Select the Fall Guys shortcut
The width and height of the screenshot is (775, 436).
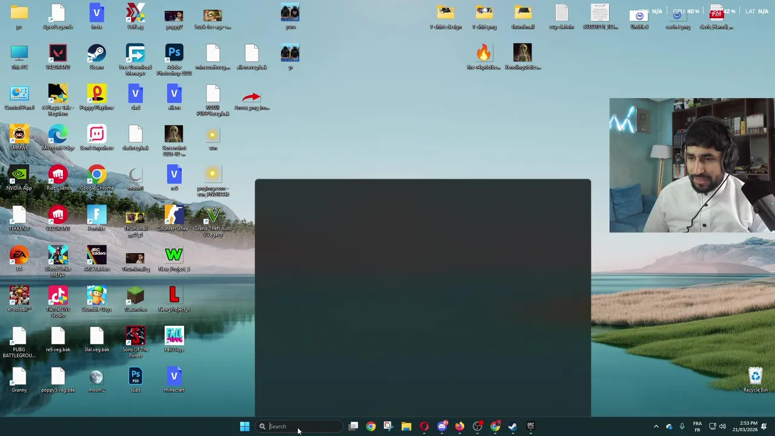click(x=174, y=340)
